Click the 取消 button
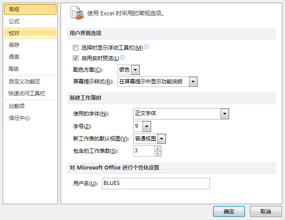Image resolution: width=285 pixels, height=220 pixels. (266, 212)
